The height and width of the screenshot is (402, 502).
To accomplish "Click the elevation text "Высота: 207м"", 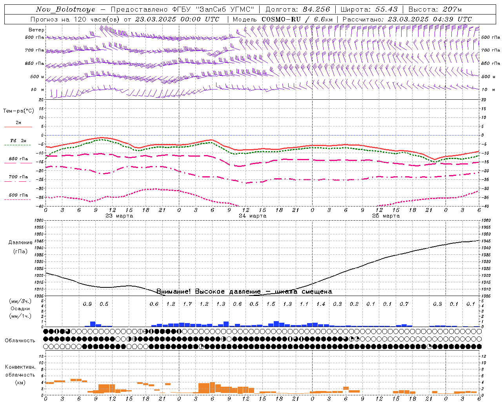I will tap(435, 9).
